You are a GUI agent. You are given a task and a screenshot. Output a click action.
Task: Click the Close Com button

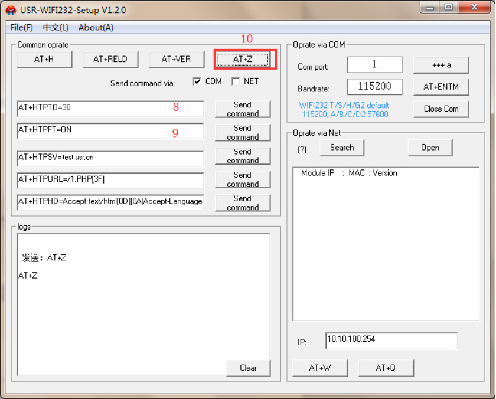click(x=441, y=109)
